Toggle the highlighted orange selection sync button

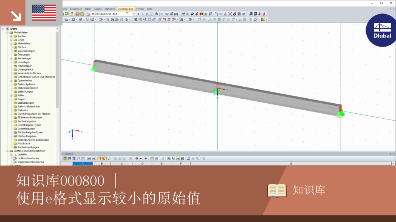(x=100, y=158)
